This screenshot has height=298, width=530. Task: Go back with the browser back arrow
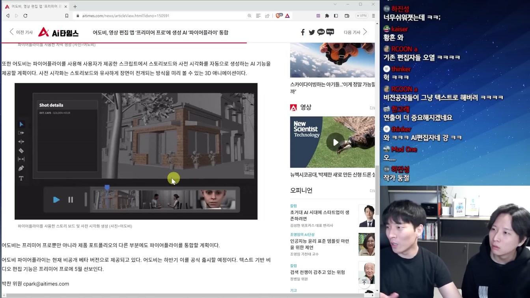[x=8, y=16]
